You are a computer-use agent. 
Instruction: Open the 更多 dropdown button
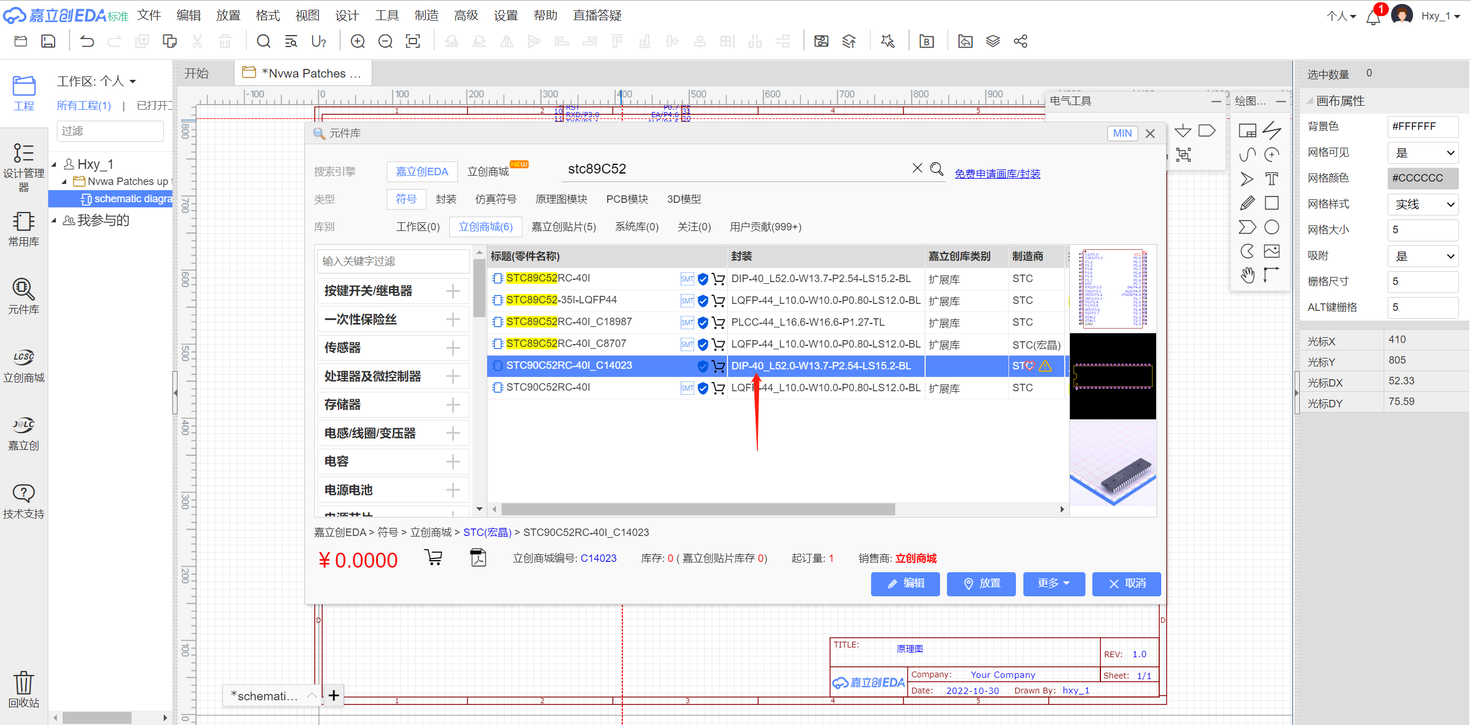(1053, 584)
